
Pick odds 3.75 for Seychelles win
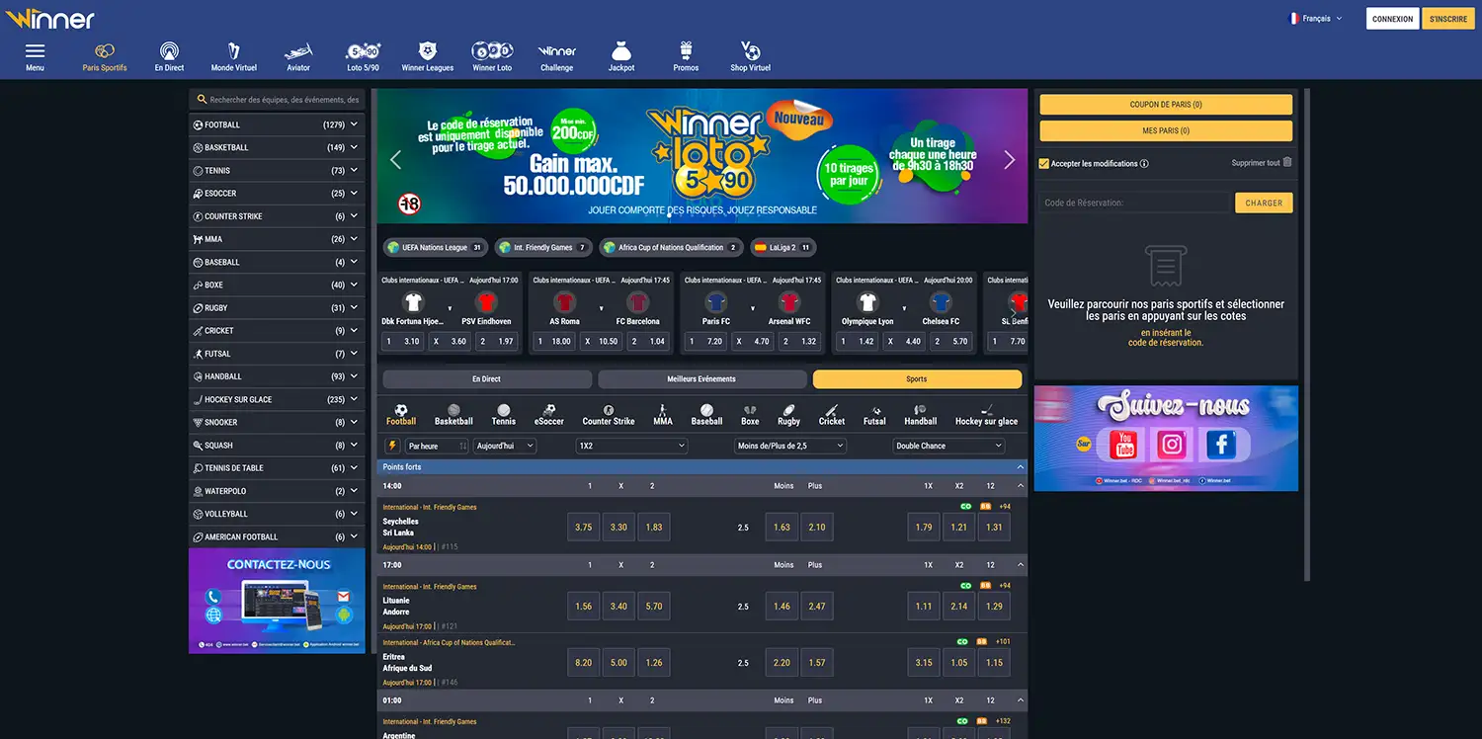tap(584, 527)
